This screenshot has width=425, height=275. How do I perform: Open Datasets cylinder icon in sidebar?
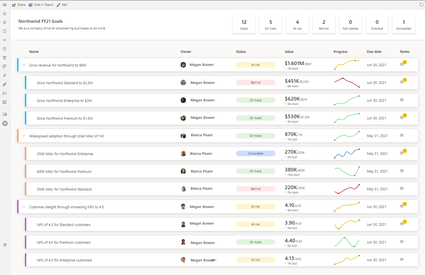5,49
